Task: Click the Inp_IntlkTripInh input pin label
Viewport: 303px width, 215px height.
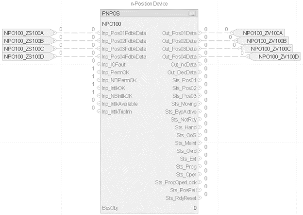Action: coord(120,111)
